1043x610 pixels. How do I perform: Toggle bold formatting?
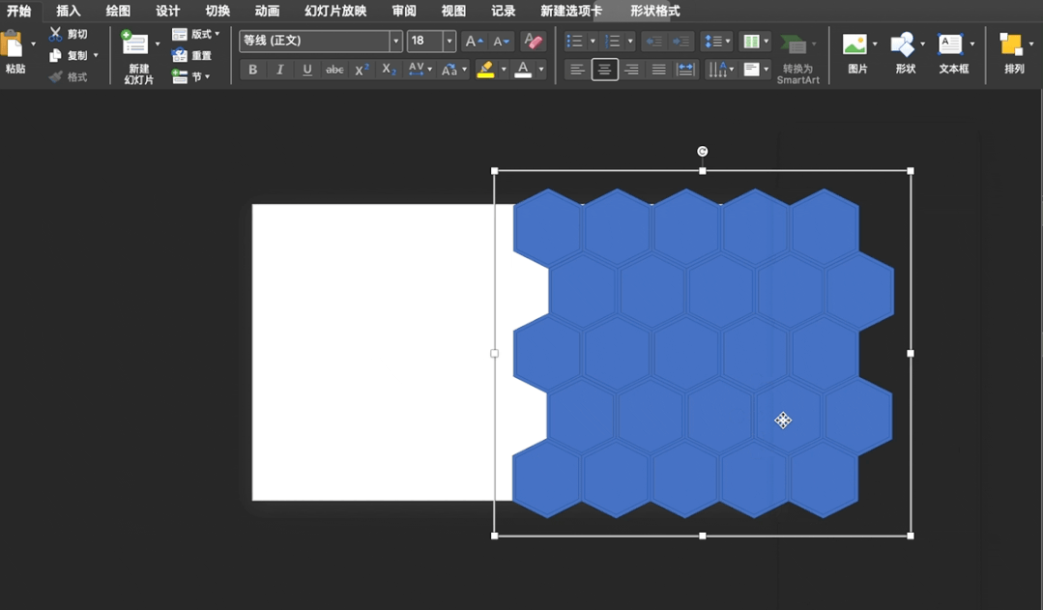[x=252, y=70]
